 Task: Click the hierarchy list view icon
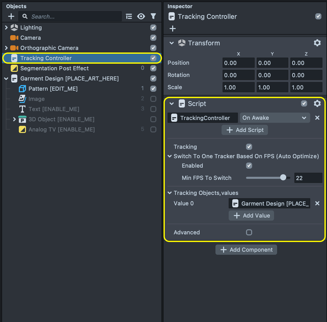[x=129, y=17]
